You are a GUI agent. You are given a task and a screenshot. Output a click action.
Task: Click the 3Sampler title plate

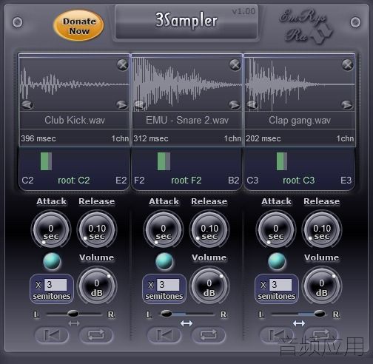(x=186, y=21)
